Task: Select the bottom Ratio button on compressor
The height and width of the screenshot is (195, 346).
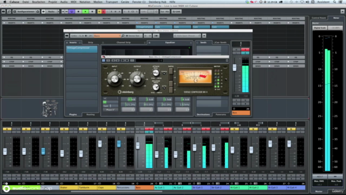Action: [x=171, y=90]
